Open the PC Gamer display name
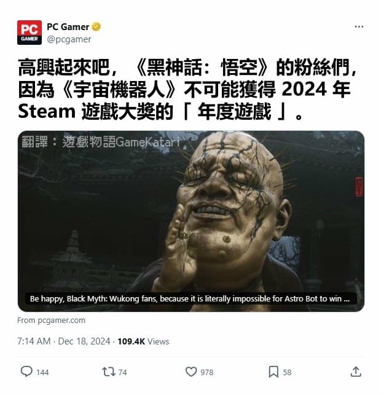 68,27
